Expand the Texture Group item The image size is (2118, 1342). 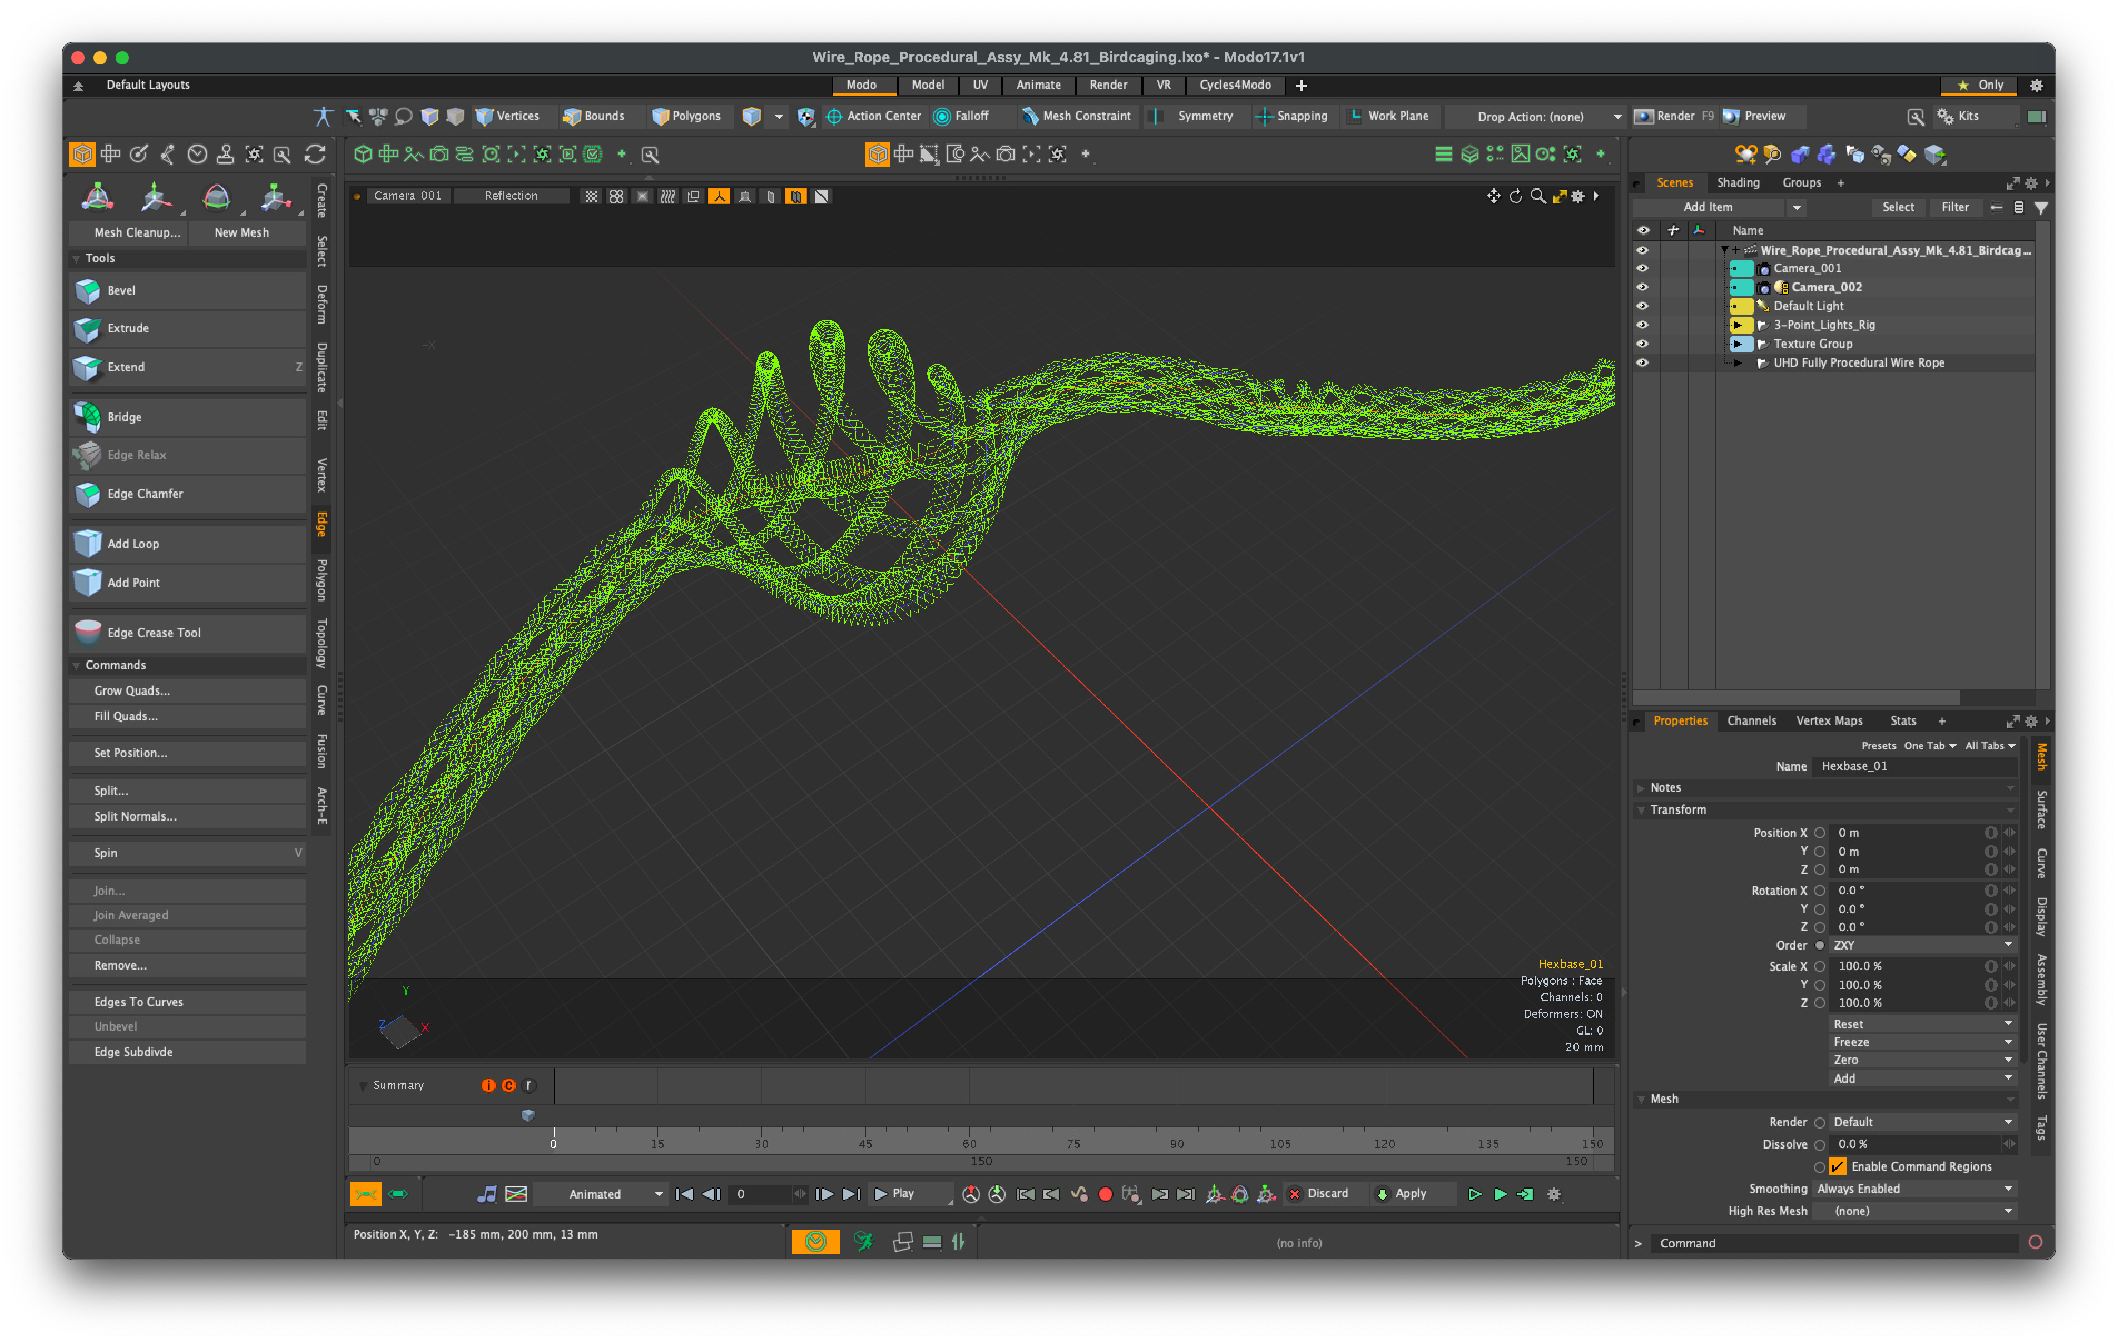(1738, 344)
